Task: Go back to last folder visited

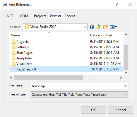Action: tap(92, 27)
